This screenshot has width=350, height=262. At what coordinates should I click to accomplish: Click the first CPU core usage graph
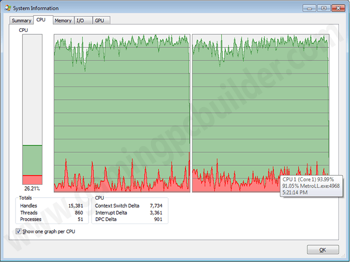(x=122, y=113)
